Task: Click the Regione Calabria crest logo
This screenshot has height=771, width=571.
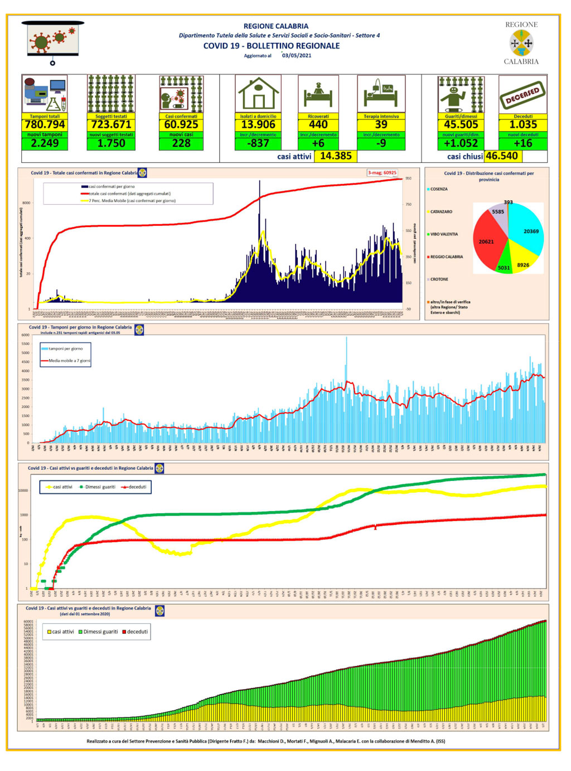Action: [x=521, y=43]
